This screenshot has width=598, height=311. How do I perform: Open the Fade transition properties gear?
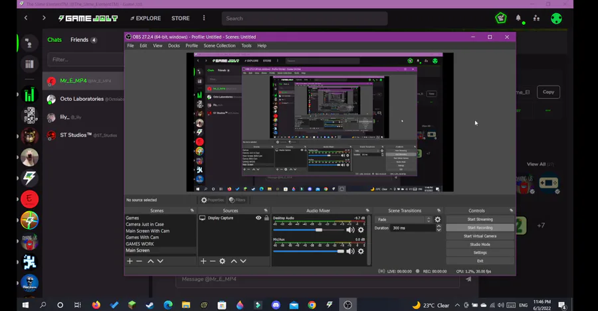[437, 219]
